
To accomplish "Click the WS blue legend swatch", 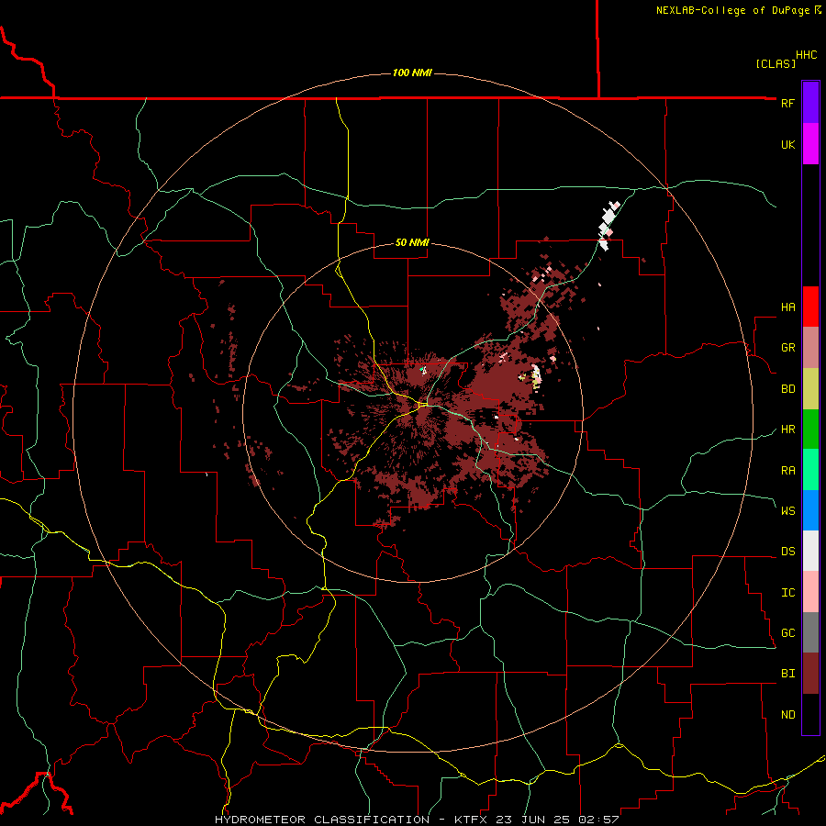I will click(x=810, y=510).
